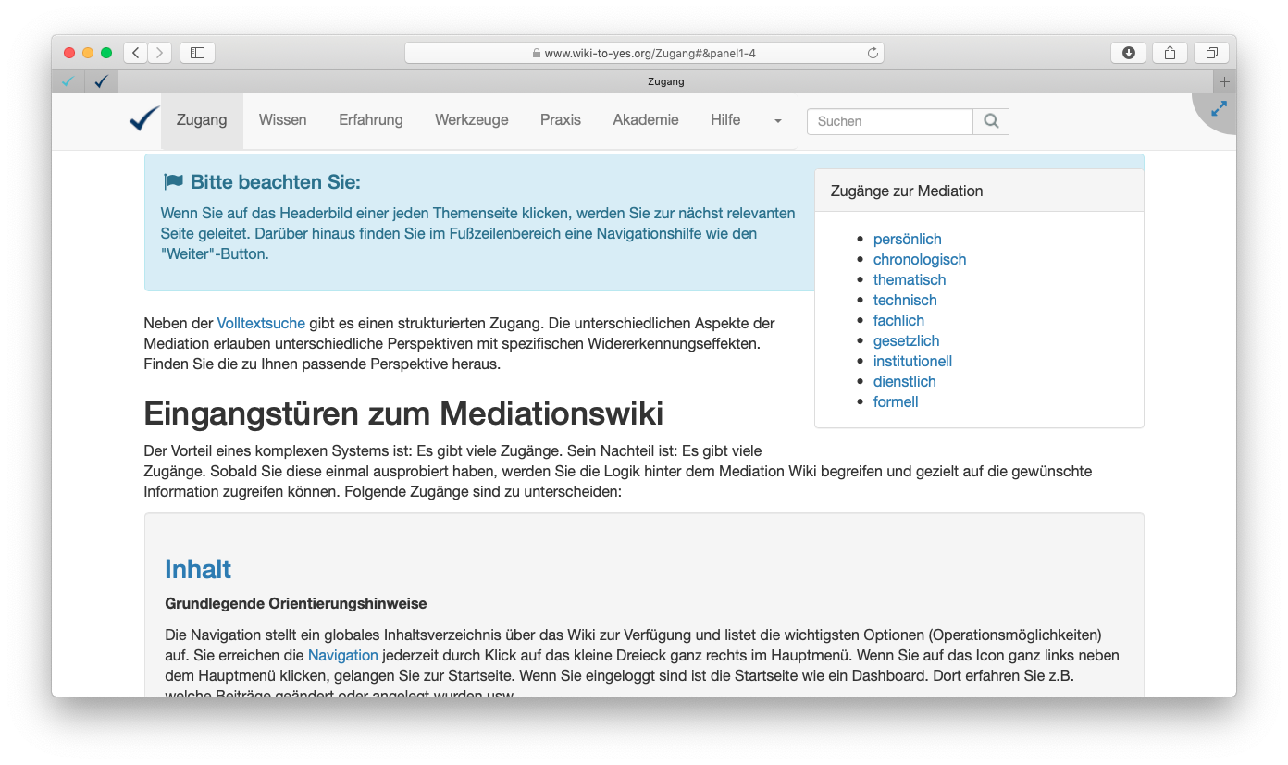Click the magnifying glass search button
This screenshot has width=1288, height=765.
[991, 121]
